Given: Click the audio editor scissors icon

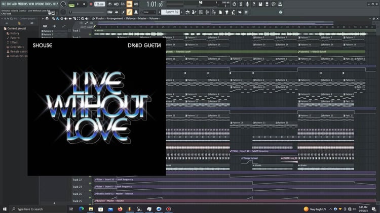Looking at the screenshot, I should click(x=241, y=4).
